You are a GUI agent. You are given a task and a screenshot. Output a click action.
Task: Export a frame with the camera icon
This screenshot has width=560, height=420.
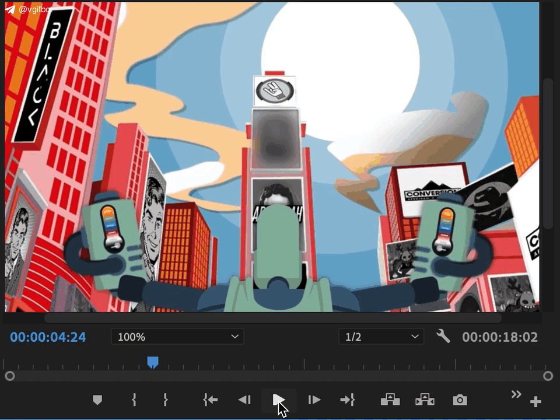click(460, 400)
